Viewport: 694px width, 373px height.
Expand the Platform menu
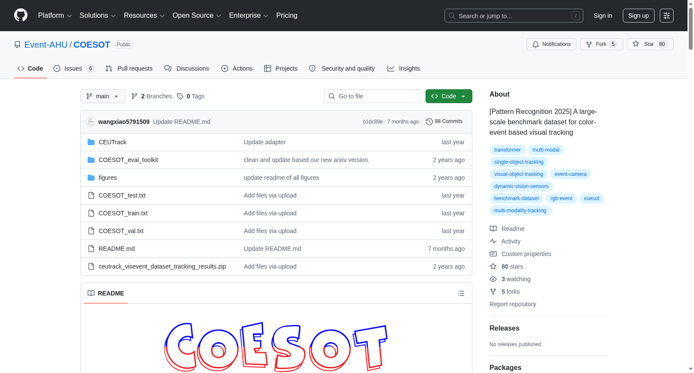[55, 16]
